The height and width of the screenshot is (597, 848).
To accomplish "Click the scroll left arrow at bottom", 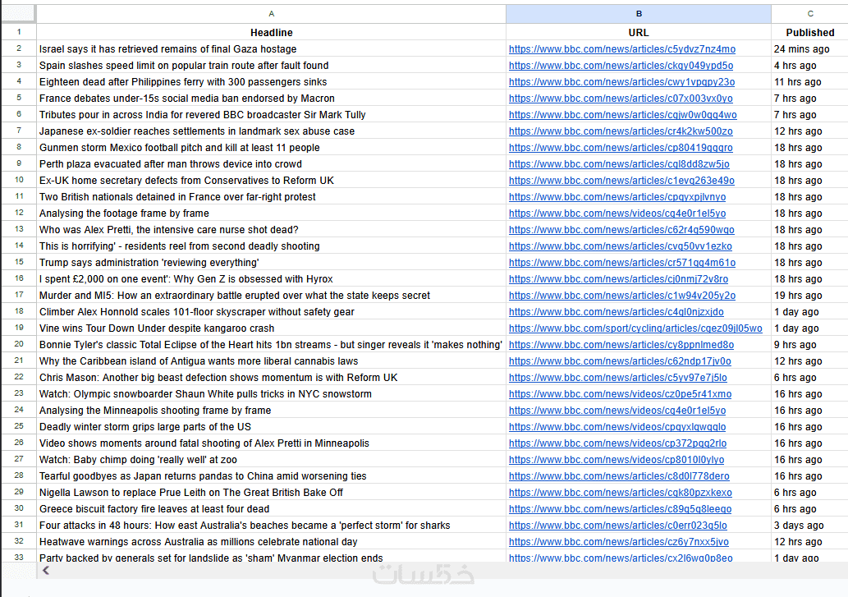I will pyautogui.click(x=46, y=570).
